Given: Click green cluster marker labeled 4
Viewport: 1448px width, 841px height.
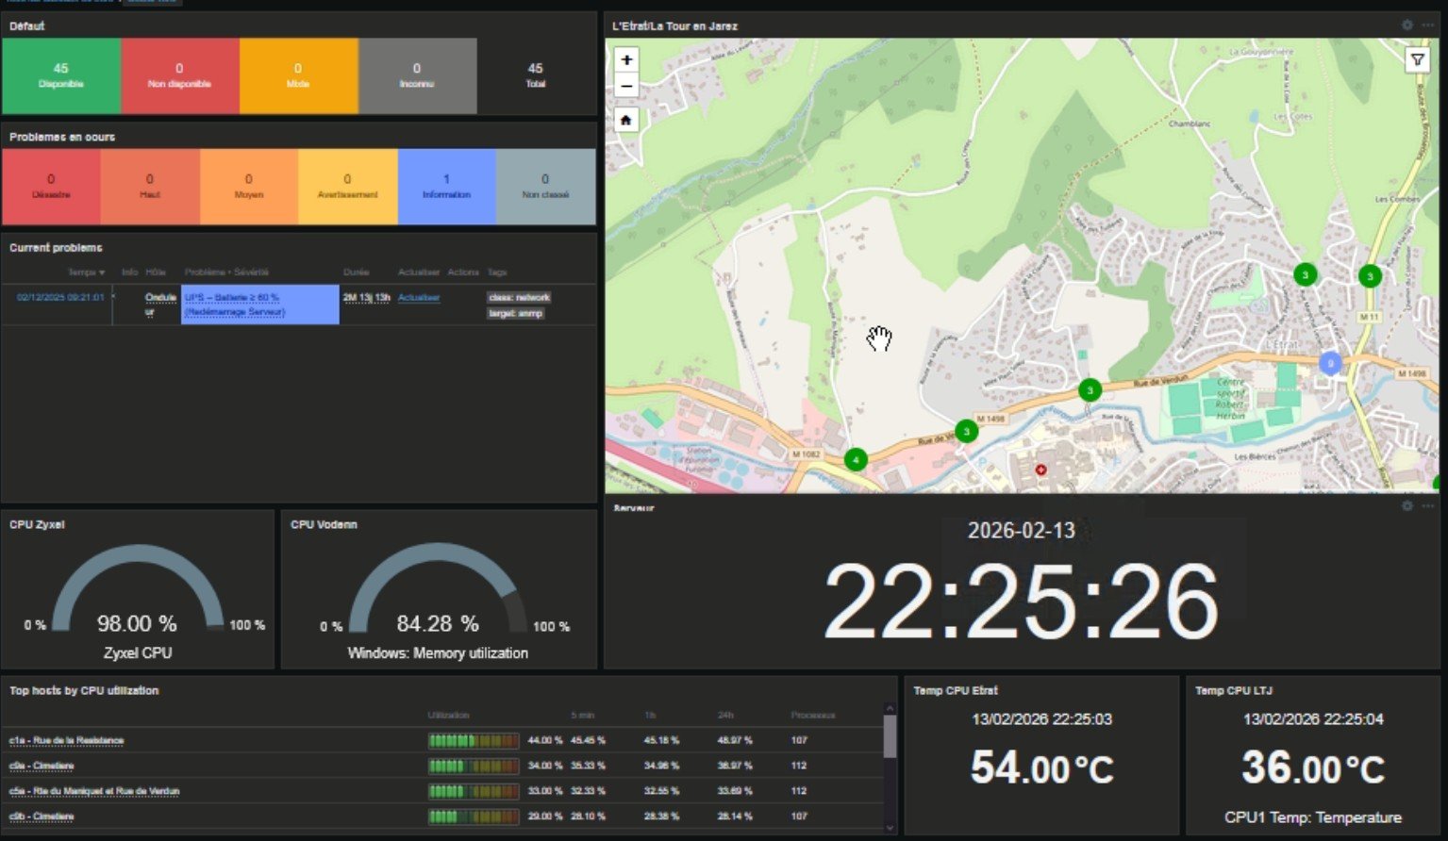Looking at the screenshot, I should pyautogui.click(x=856, y=460).
